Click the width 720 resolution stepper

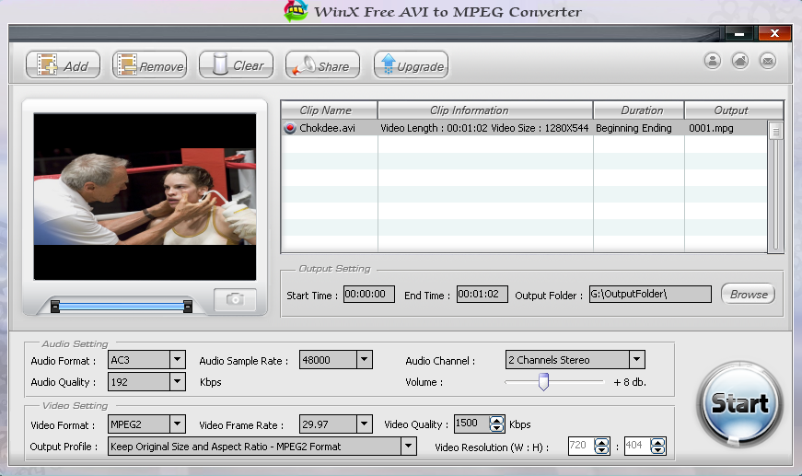(x=601, y=446)
